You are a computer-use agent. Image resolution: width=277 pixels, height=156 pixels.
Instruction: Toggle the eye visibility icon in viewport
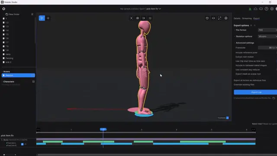point(138,18)
